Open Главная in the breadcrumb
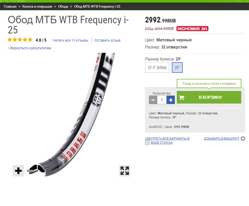Screen dimensions: 249x206 [x=10, y=6]
